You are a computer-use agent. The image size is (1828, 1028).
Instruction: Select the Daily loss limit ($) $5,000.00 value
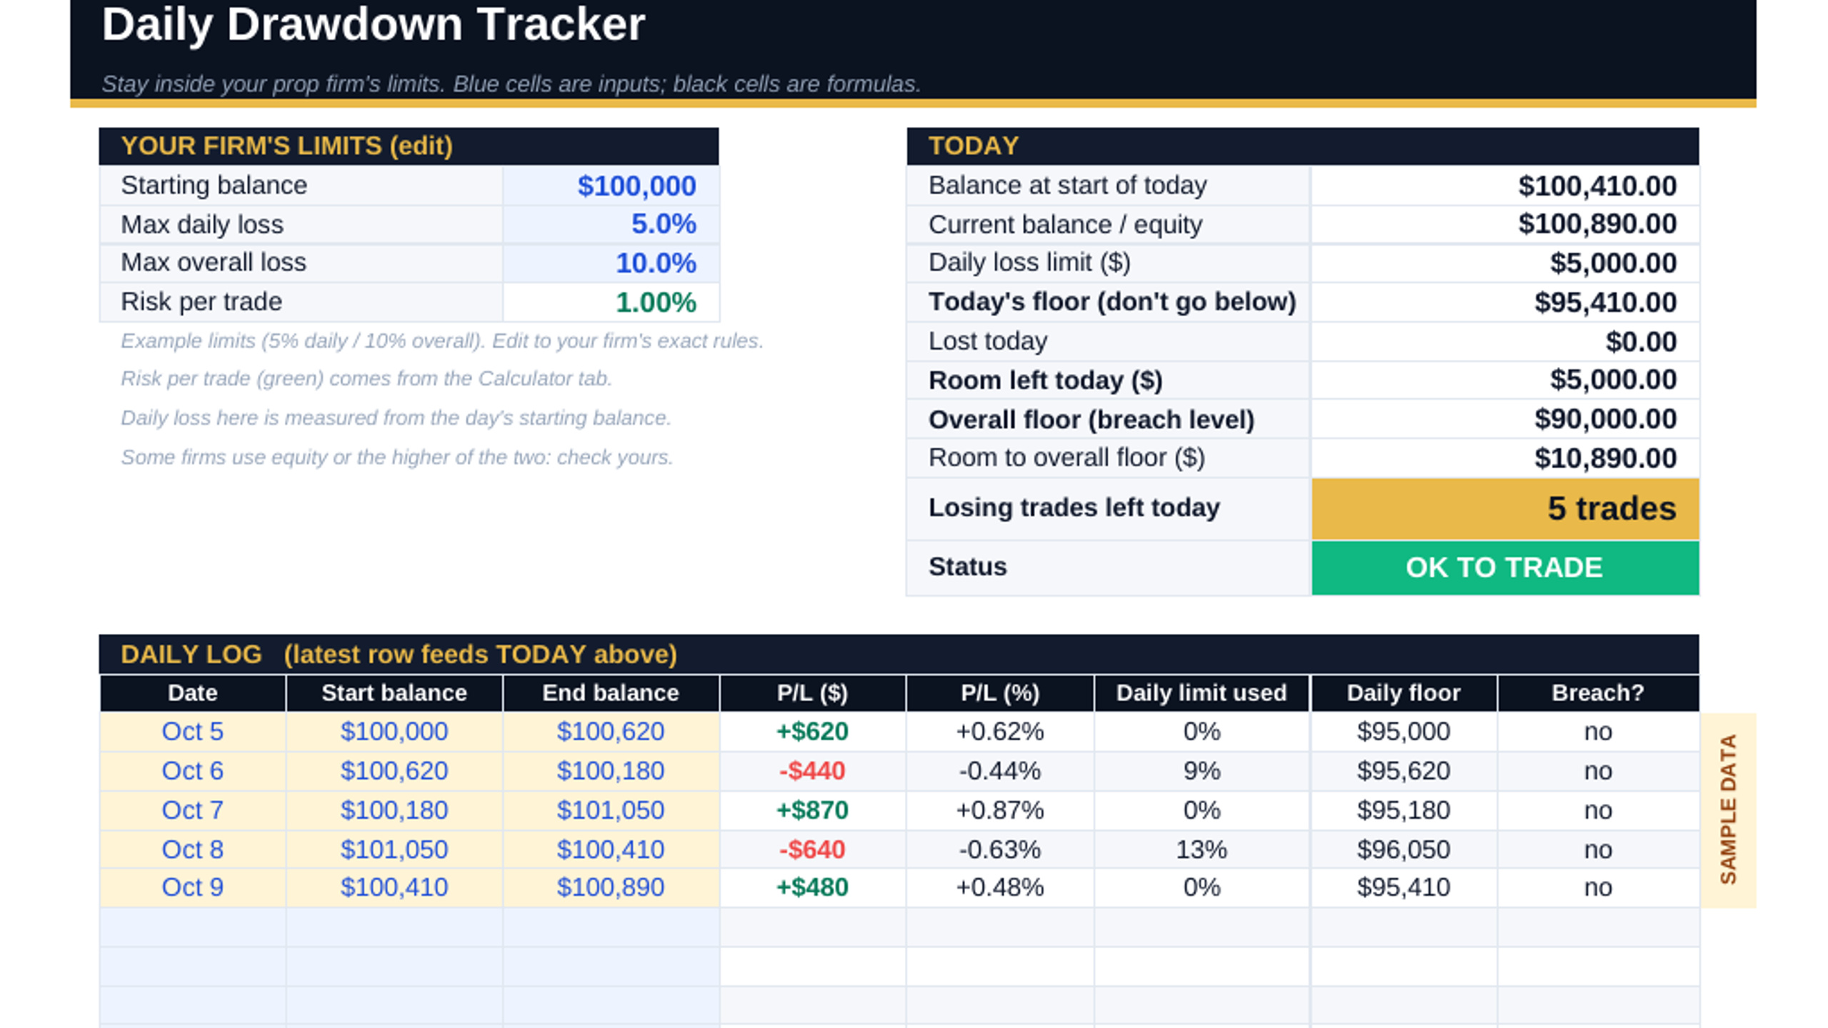click(1505, 263)
